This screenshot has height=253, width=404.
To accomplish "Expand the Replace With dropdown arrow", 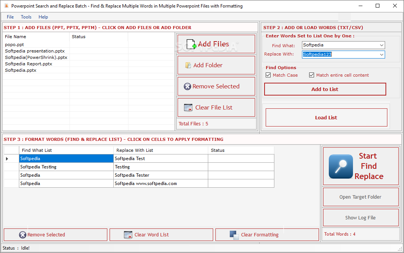I will click(x=382, y=54).
